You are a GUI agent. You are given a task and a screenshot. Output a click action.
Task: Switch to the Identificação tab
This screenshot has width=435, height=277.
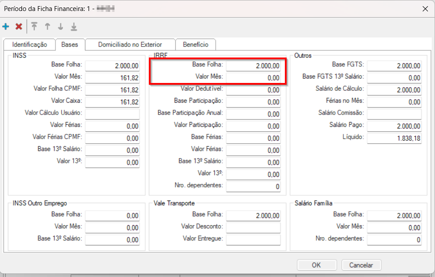click(x=29, y=44)
